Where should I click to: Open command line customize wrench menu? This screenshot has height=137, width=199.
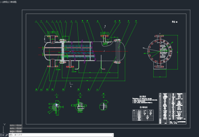(x=6, y=135)
